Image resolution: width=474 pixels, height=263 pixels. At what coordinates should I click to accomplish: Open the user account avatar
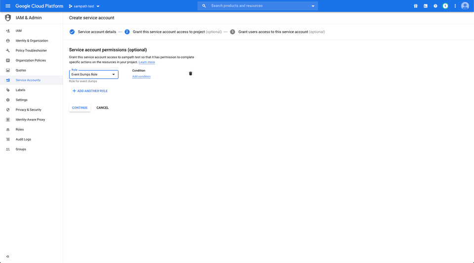click(x=465, y=6)
